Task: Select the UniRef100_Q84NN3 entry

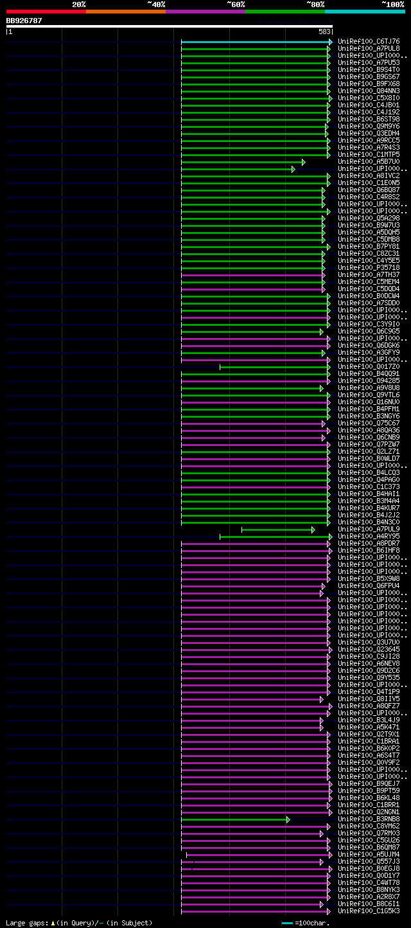Action: [x=369, y=91]
